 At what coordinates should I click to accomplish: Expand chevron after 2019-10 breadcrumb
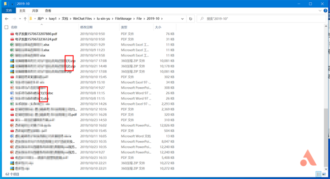pos(162,19)
